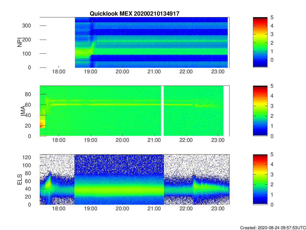Click the 18:00 tick label under IMA plot
The image size is (306, 230).
[59, 141]
